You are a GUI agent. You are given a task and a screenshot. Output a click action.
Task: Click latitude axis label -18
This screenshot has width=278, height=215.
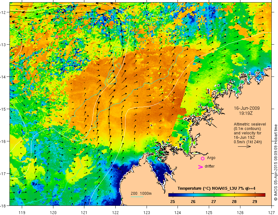(x=3, y=206)
